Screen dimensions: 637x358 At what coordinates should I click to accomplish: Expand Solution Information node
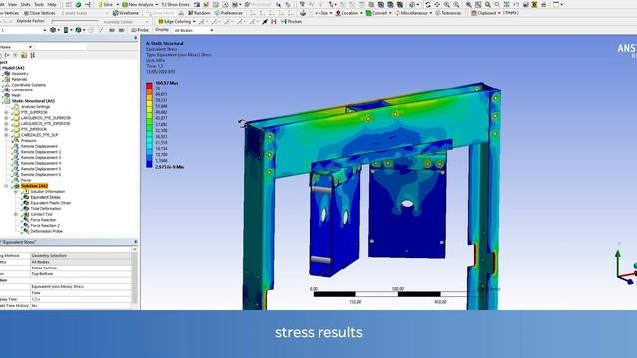(x=16, y=192)
